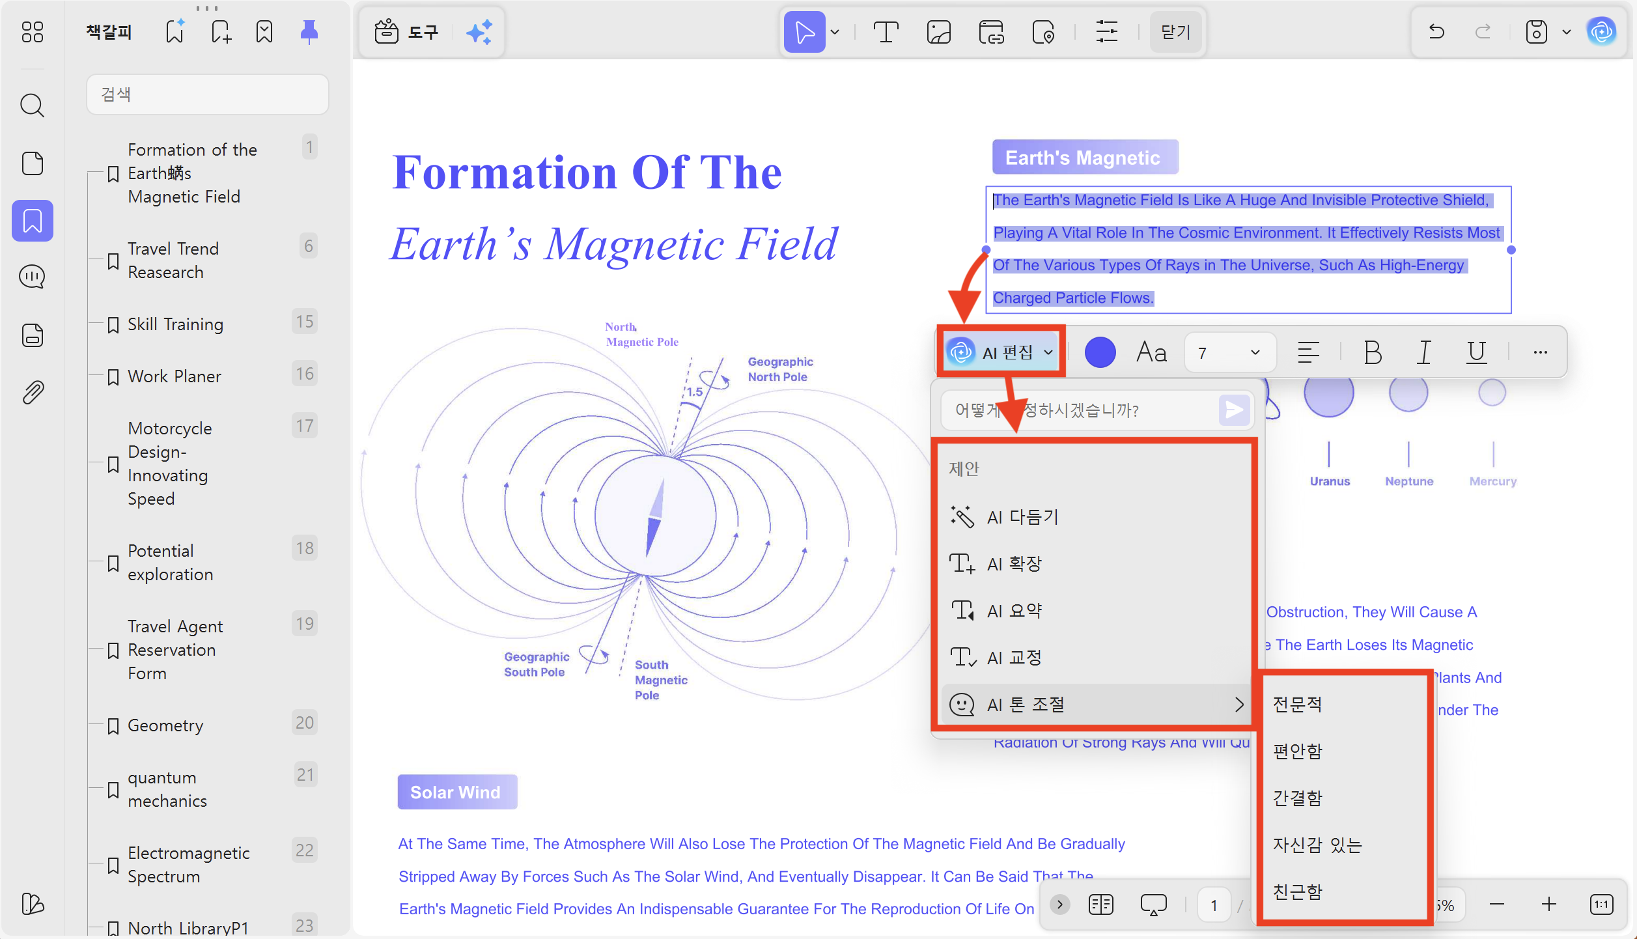Choose AI 교정 from the suggestions

pos(1095,658)
